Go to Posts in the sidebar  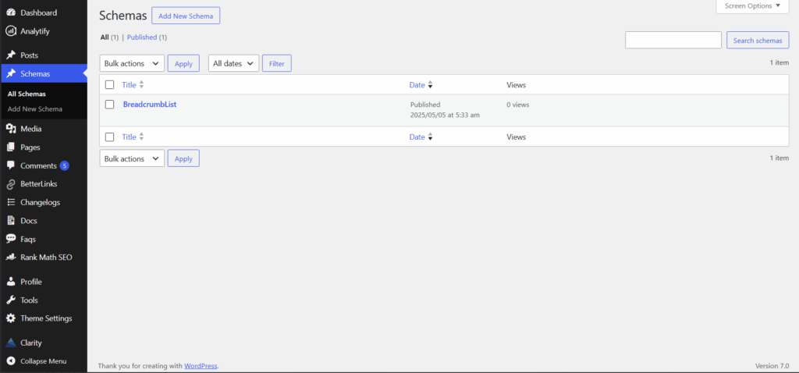[29, 55]
